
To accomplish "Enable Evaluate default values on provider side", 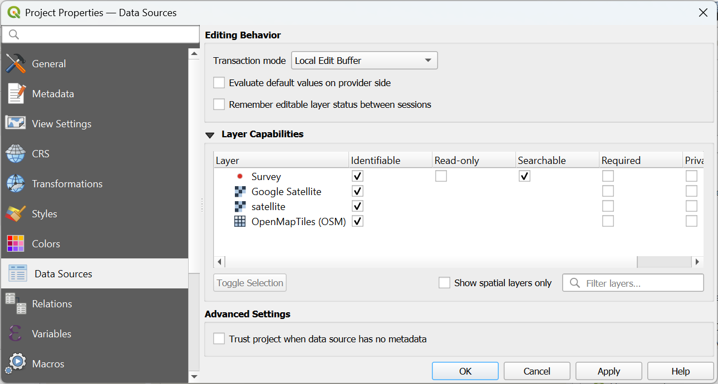I will [219, 83].
